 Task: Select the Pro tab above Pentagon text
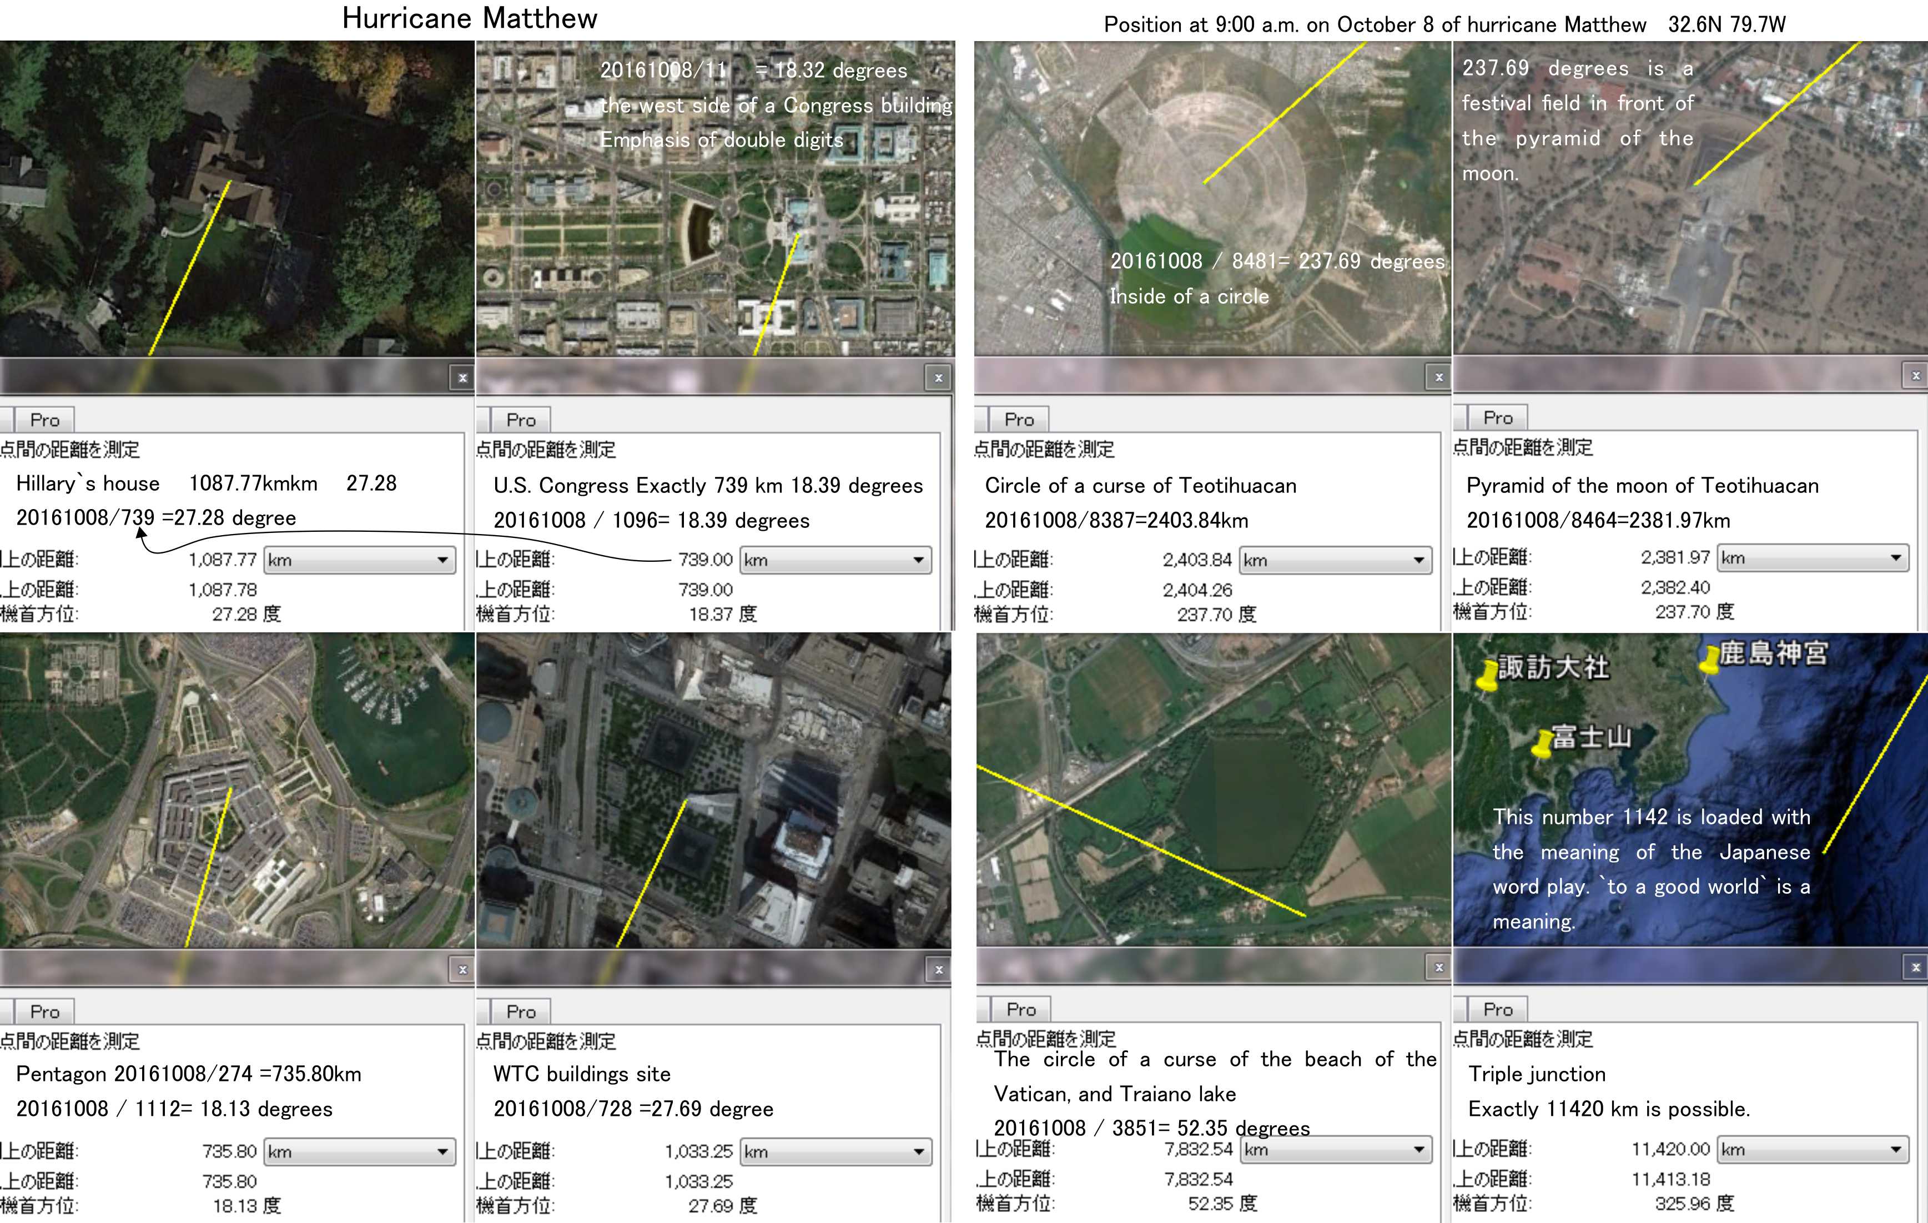click(x=45, y=1011)
